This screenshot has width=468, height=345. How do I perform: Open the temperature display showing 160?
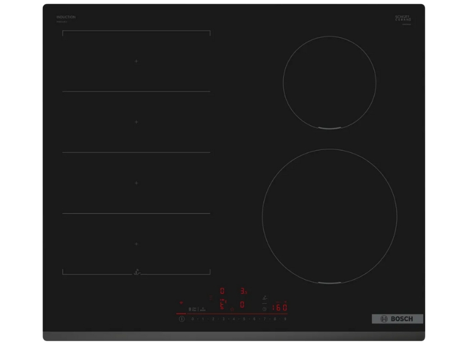(280, 307)
